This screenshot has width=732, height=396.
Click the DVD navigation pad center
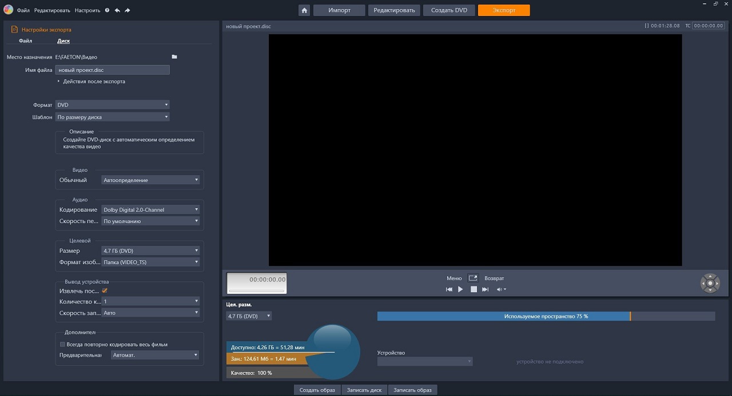coord(710,283)
